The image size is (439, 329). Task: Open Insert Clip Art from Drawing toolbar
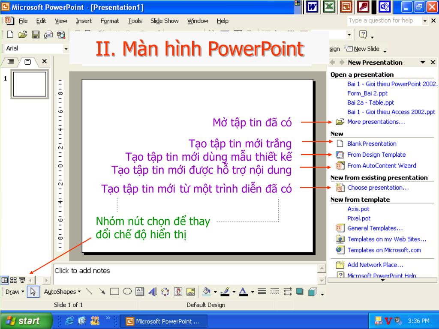(x=178, y=292)
